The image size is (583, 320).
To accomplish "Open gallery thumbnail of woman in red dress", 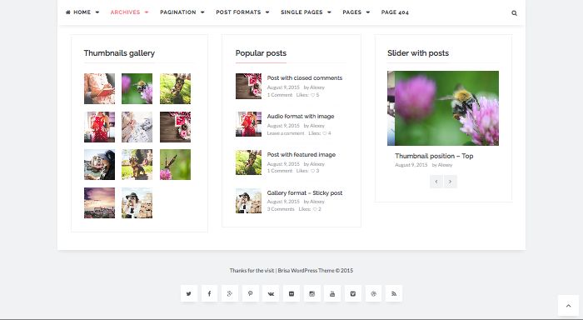I will click(100, 127).
